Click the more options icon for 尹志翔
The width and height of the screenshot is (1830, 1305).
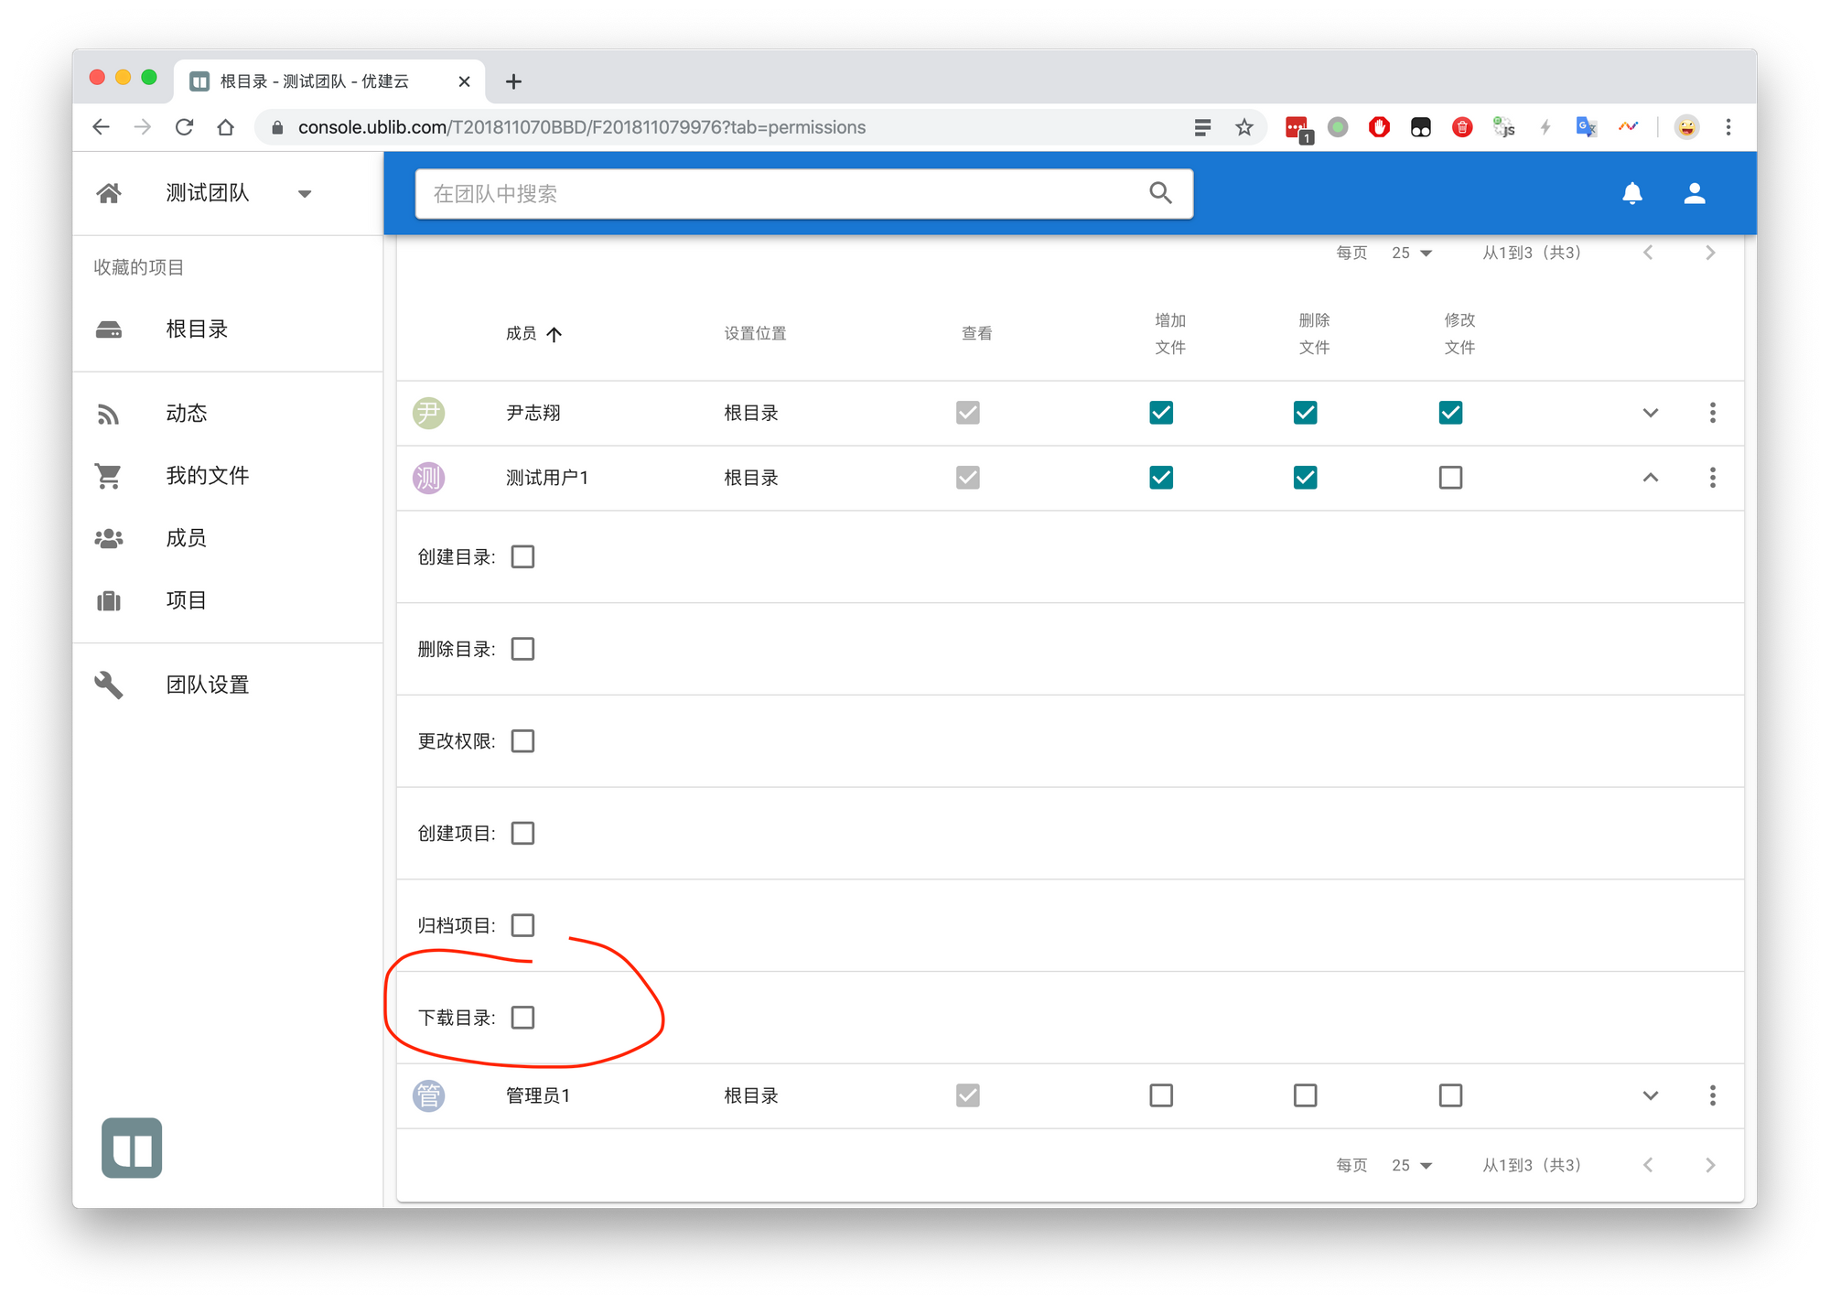point(1712,413)
